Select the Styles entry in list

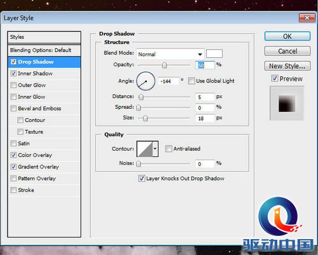[x=44, y=37]
